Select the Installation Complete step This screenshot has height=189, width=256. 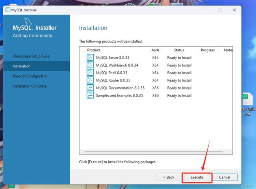[30, 86]
